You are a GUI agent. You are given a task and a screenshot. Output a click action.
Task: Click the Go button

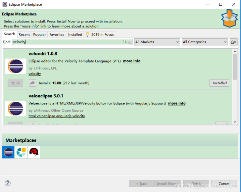(234, 42)
